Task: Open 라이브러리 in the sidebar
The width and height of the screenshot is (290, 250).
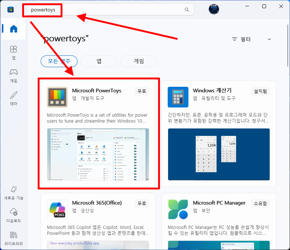Action: [x=14, y=239]
